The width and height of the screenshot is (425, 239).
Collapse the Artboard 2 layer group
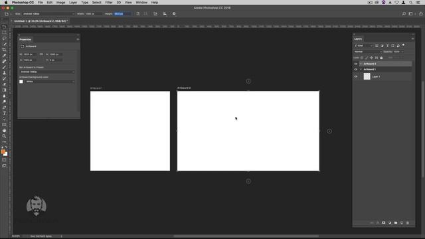click(361, 64)
